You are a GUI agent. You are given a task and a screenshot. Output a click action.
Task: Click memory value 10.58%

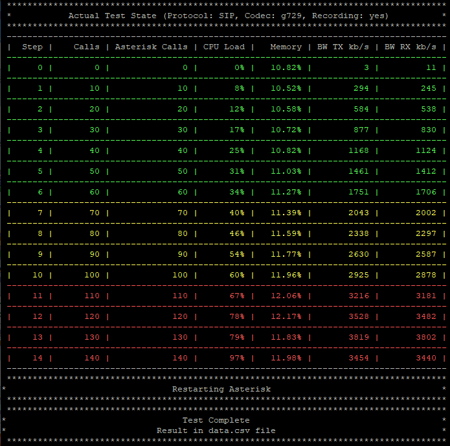286,109
